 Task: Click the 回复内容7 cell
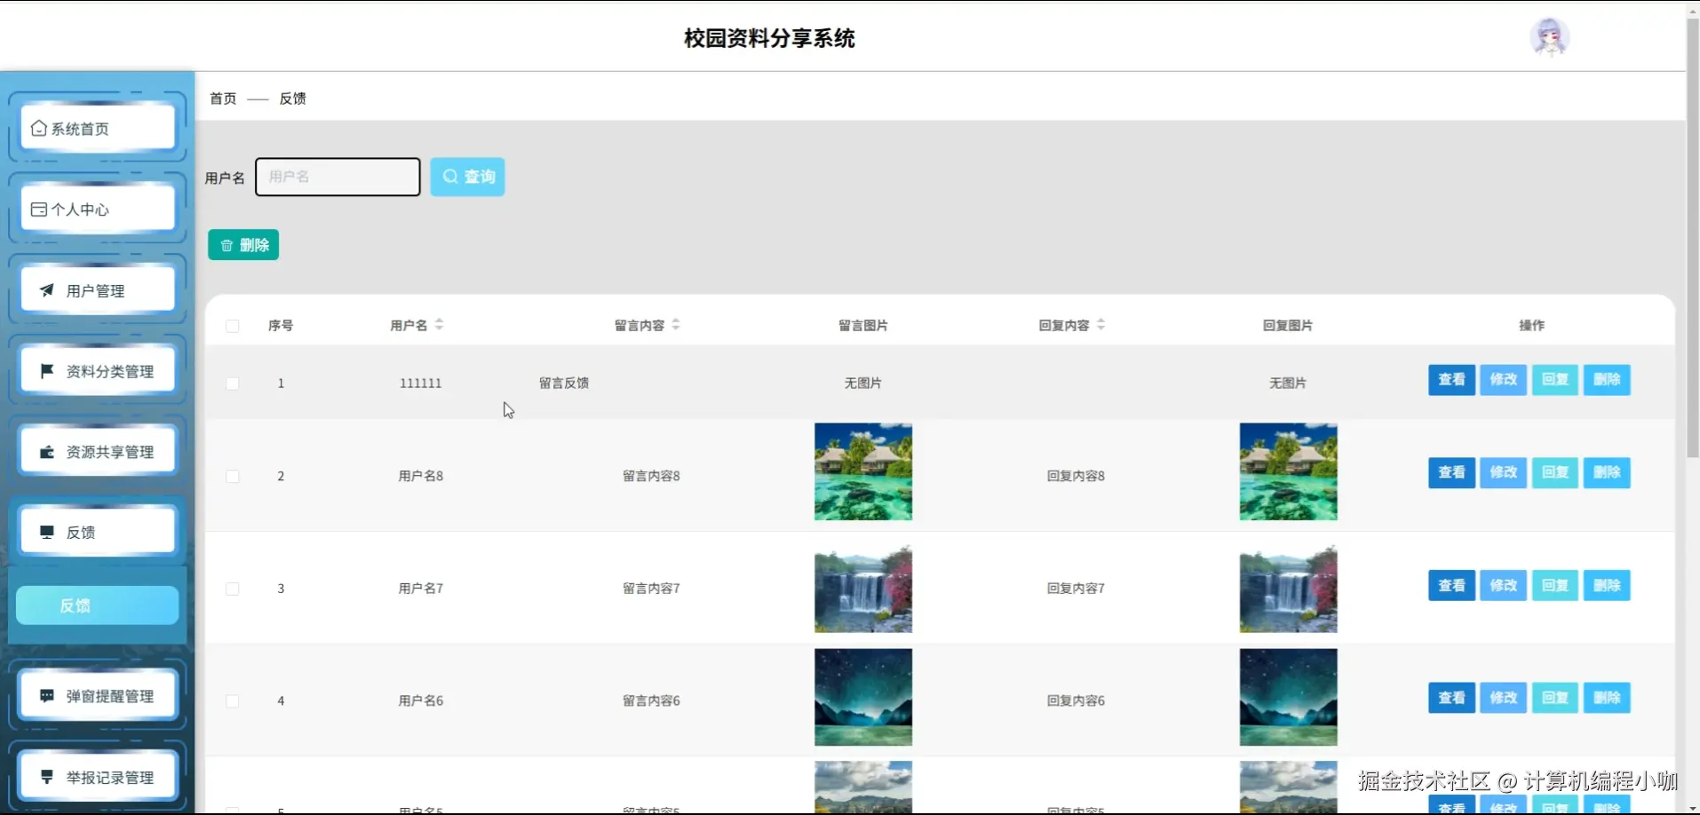(1076, 589)
